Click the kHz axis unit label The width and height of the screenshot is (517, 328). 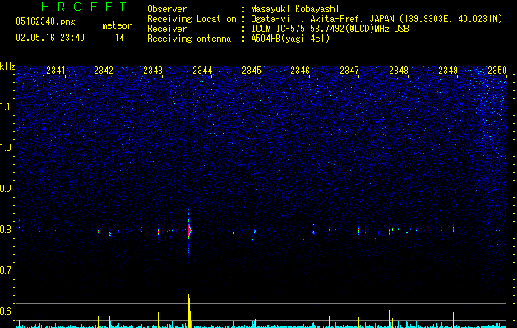7,66
